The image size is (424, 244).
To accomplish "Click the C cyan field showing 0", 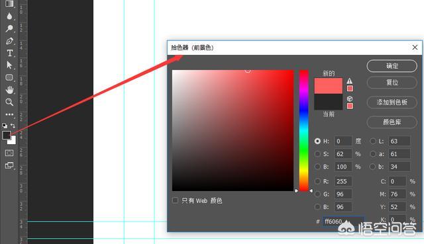I will [x=397, y=181].
